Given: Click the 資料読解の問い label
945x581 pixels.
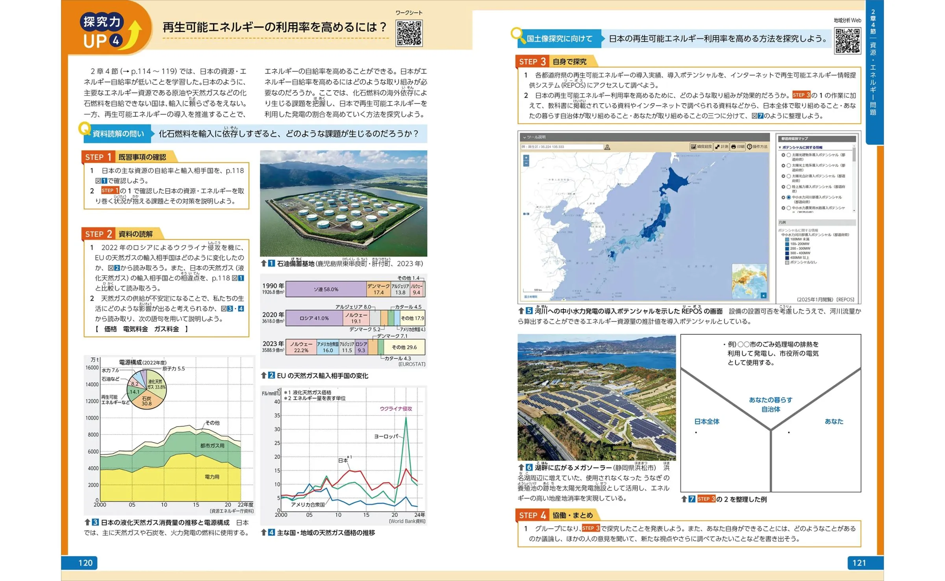Looking at the screenshot, I should (118, 134).
